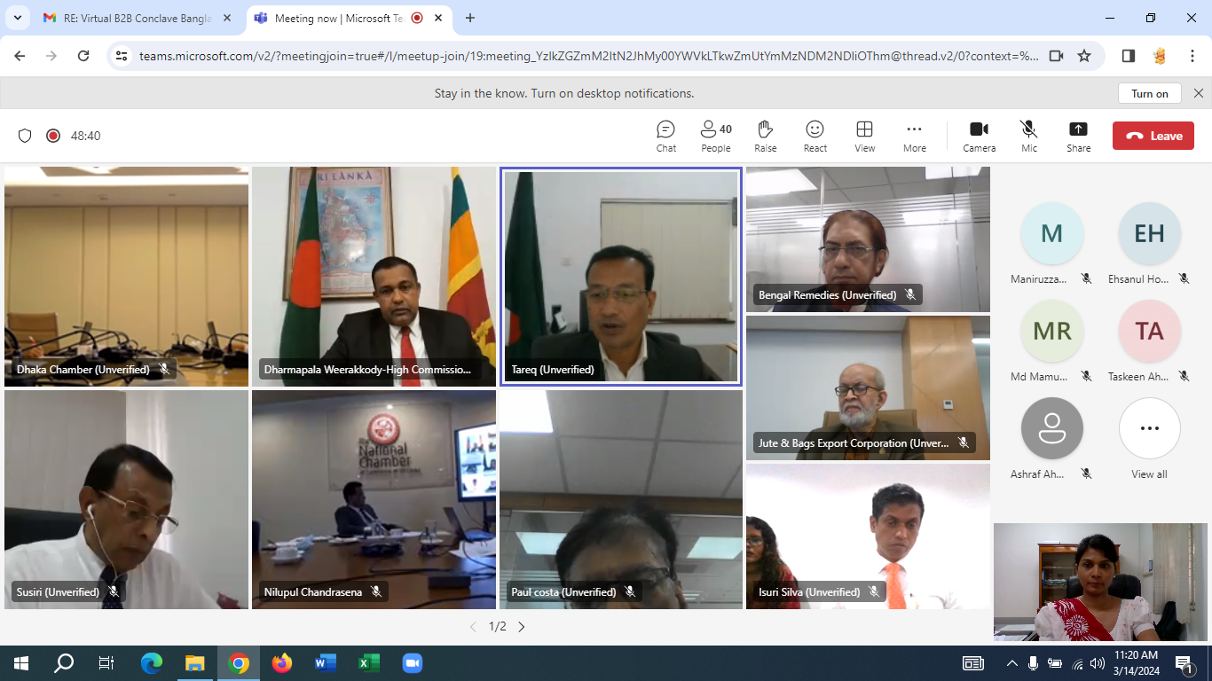Unmute the Mic
The image size is (1212, 681).
tap(1028, 135)
